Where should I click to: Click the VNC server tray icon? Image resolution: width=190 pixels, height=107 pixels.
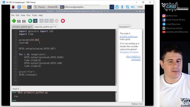click(x=112, y=7)
